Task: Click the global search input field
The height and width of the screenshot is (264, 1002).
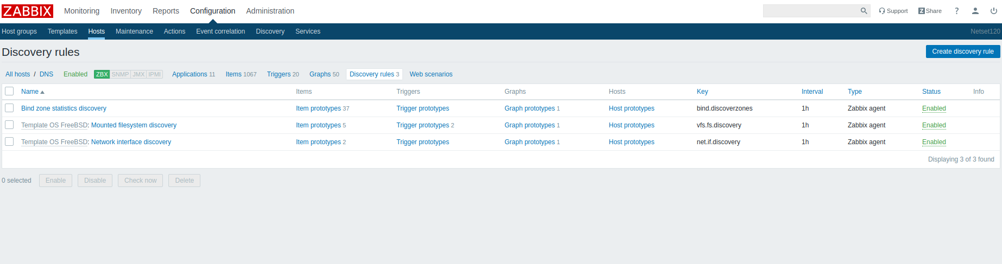Action: (810, 11)
